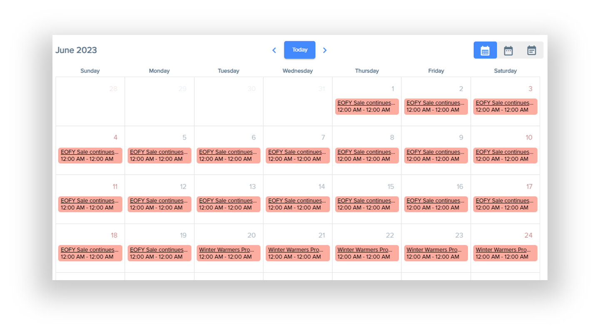Viewport: 600px width, 335px height.
Task: Open EOFY Sale event on June 19
Action: click(x=159, y=253)
